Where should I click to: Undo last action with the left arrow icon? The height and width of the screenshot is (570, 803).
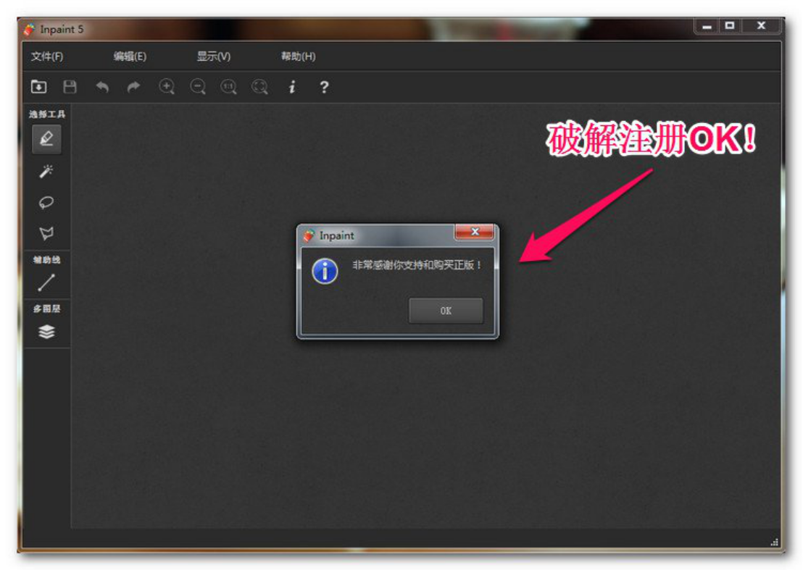click(102, 87)
